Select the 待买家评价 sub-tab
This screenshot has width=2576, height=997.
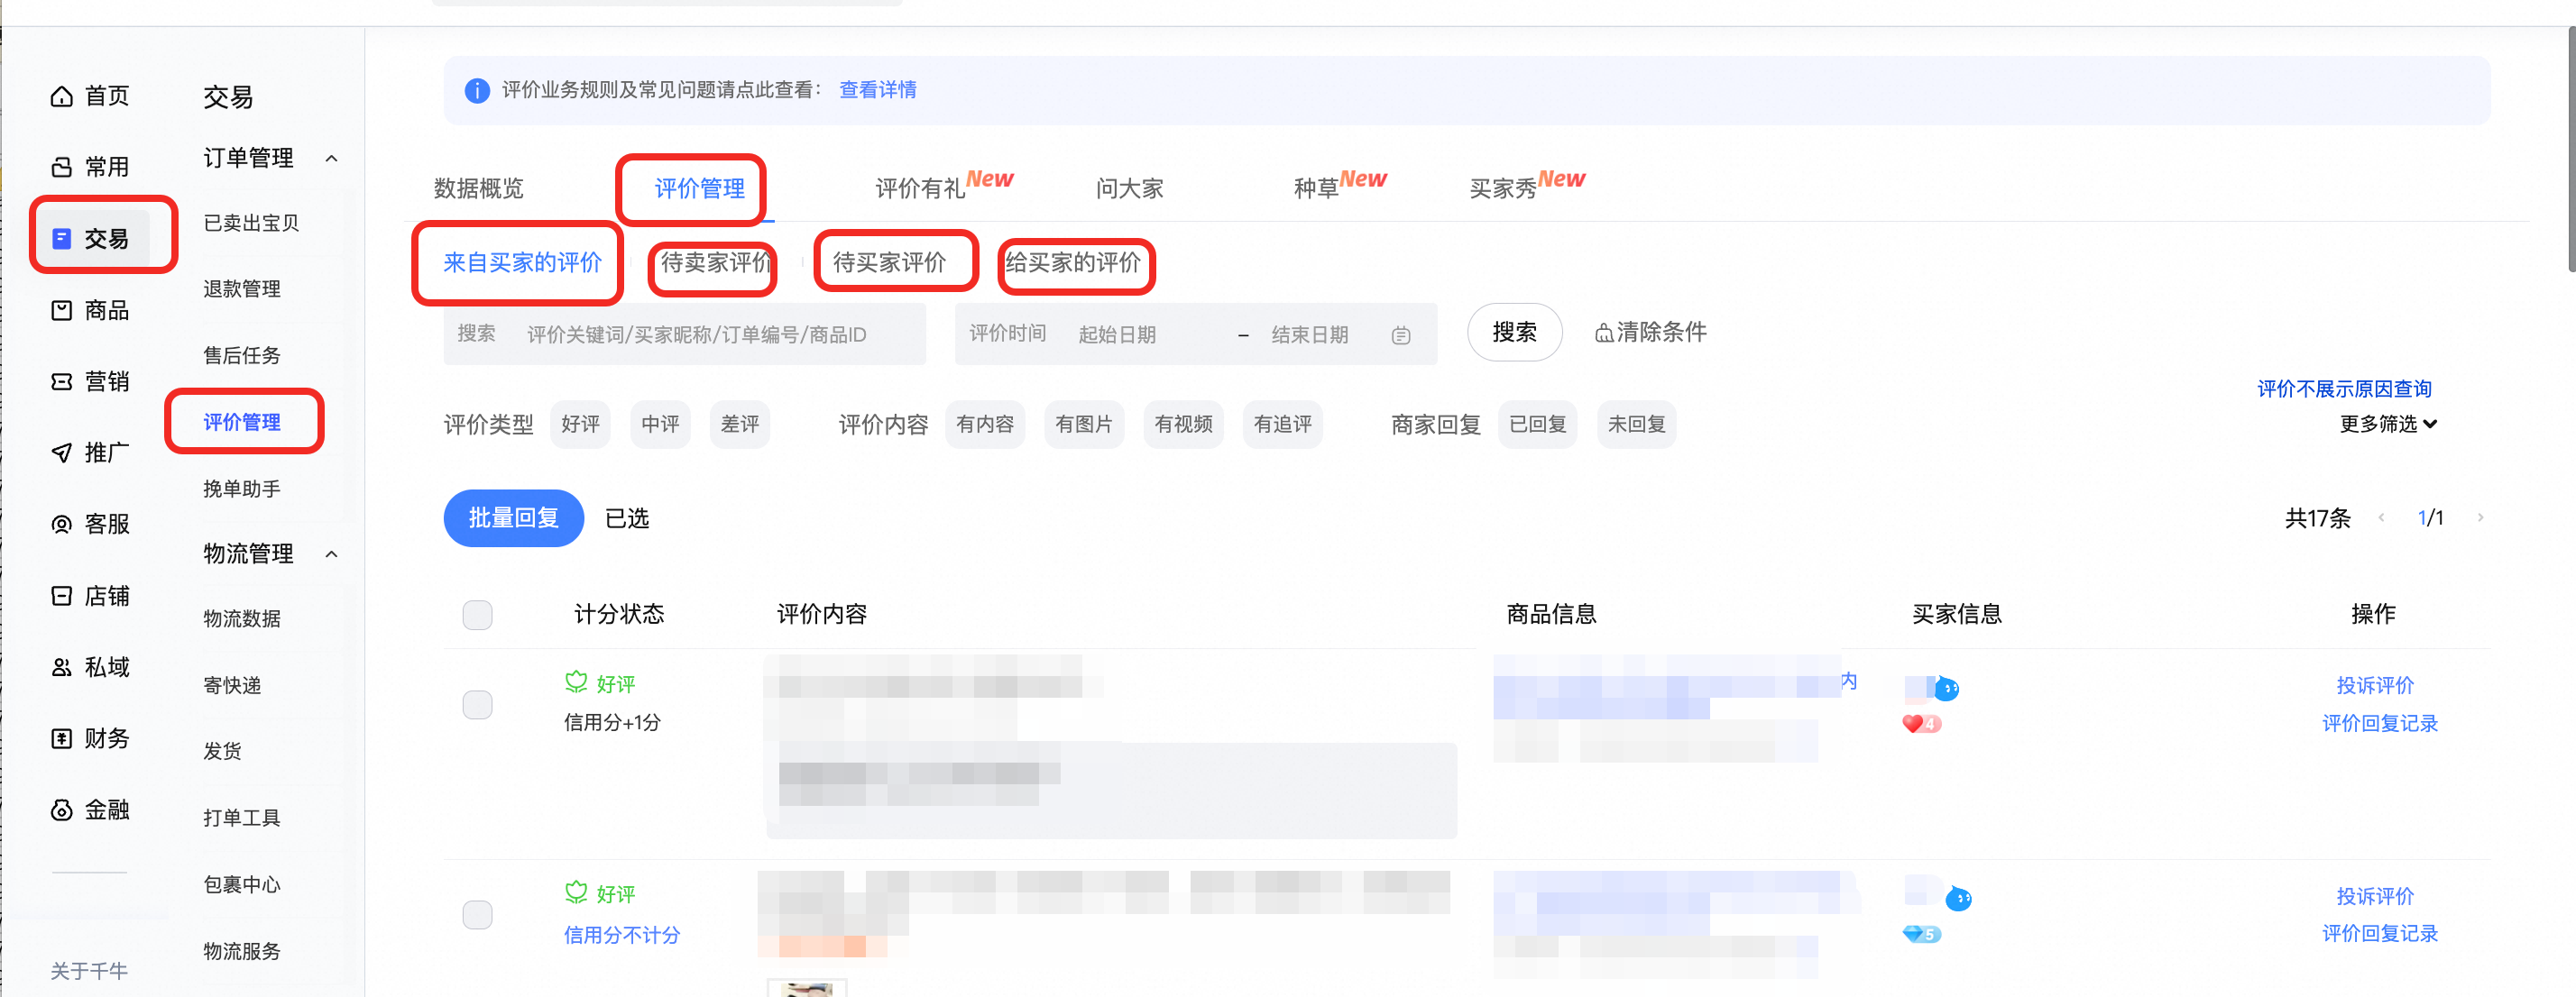pyautogui.click(x=889, y=262)
